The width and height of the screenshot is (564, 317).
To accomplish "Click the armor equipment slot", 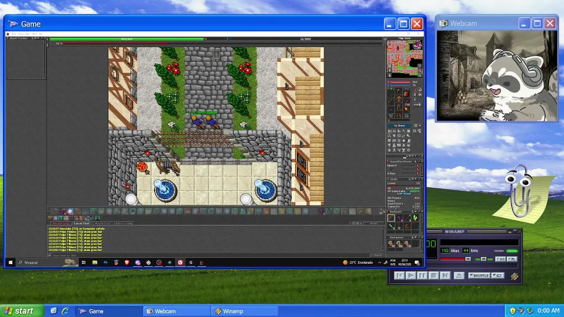I will (x=399, y=100).
